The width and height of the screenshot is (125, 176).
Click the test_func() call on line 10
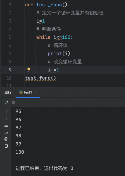(41, 78)
